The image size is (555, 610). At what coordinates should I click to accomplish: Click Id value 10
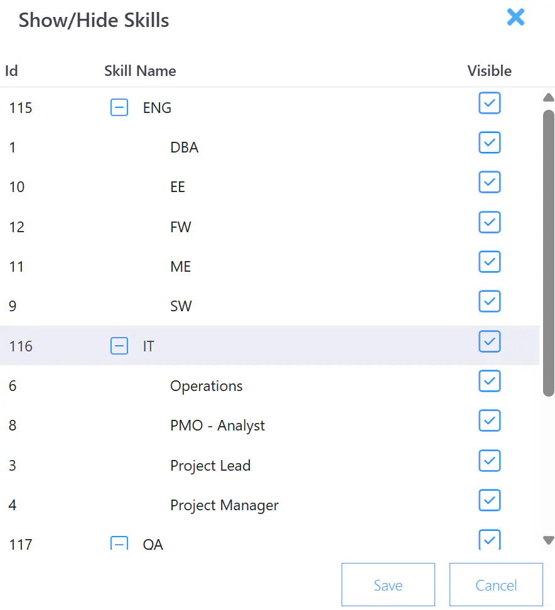click(x=17, y=187)
